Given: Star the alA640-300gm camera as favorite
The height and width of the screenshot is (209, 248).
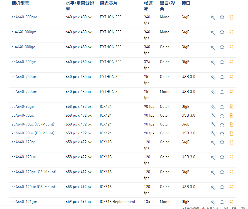Looking at the screenshot, I should [x=222, y=32].
